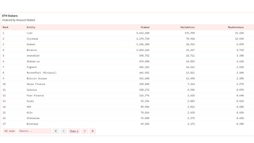This screenshot has width=254, height=143.
Task: Select the Coinbase entity cell
Action: pos(32,39)
